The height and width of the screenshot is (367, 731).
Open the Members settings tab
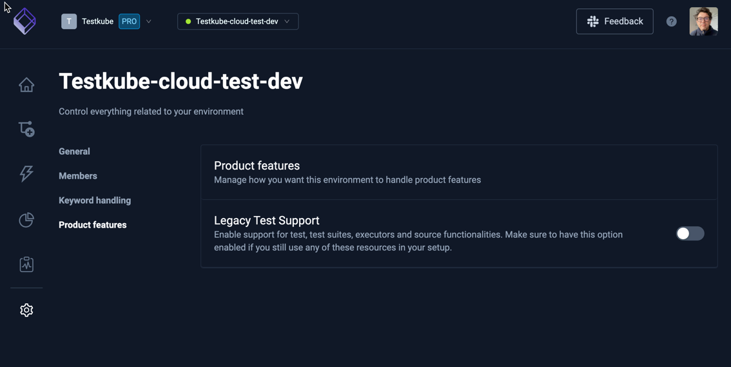tap(78, 176)
